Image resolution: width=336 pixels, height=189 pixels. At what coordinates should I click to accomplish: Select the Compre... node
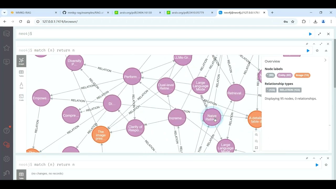71,115
